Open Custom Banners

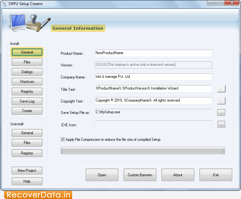(x=140, y=175)
